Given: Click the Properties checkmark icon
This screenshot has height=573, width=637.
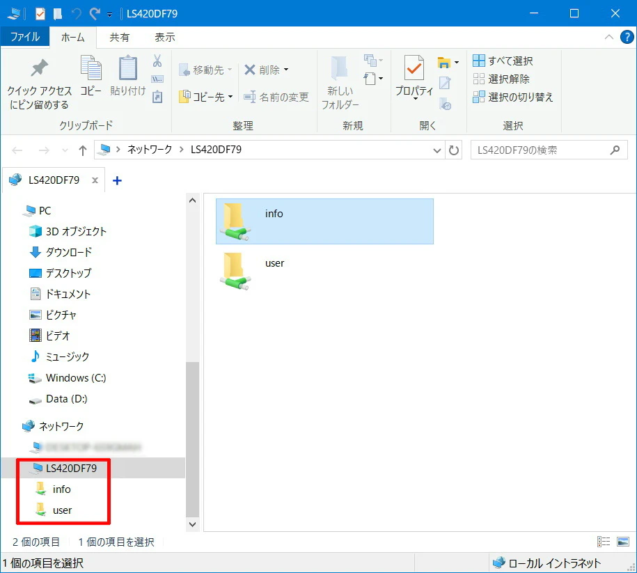Looking at the screenshot, I should pos(414,68).
